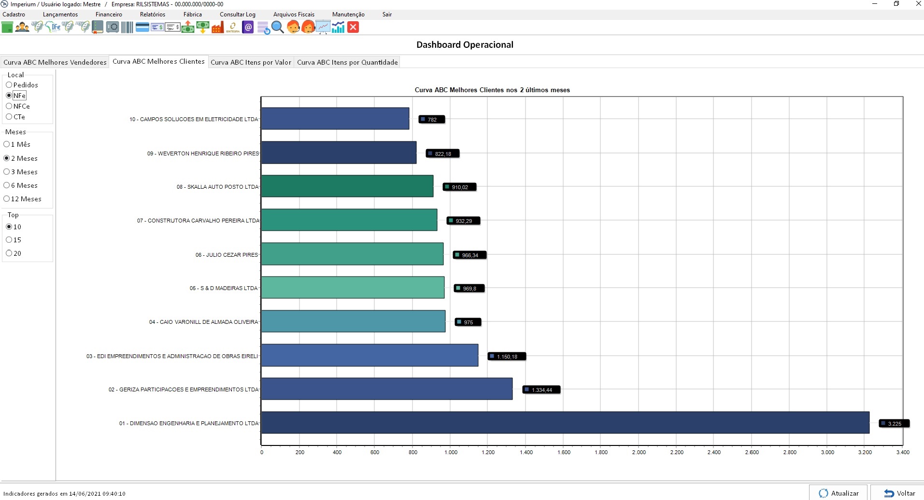Click the DIMENSAO ENGENHARIA bar in chart

565,423
